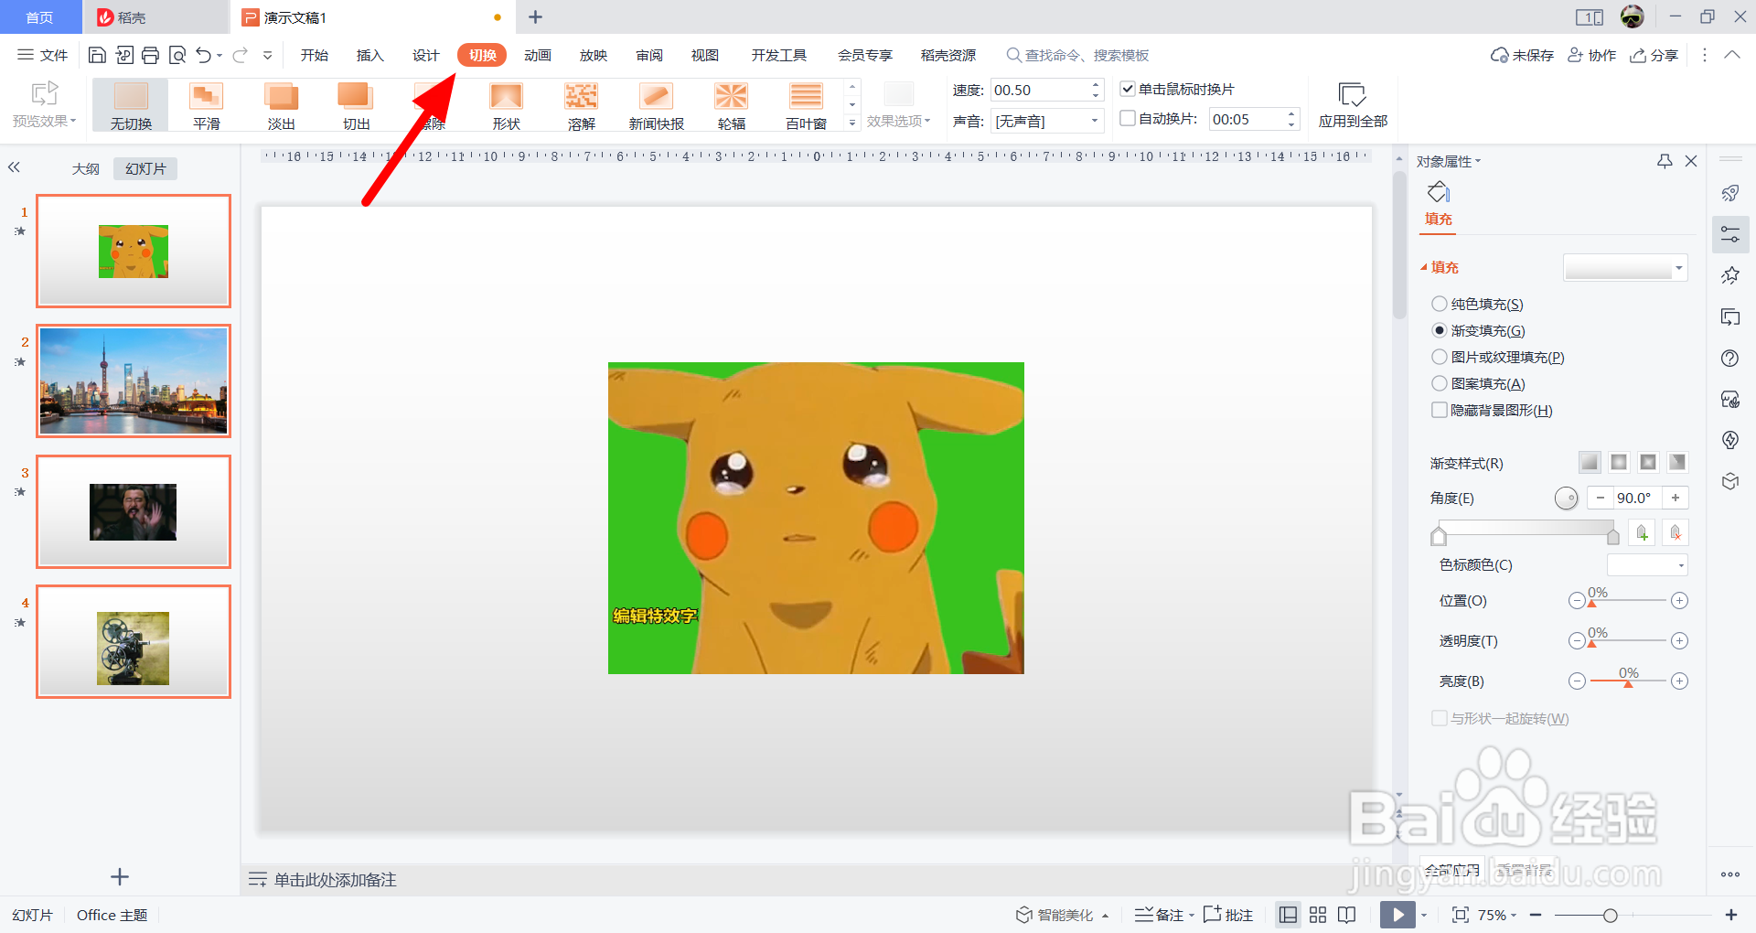Open the 动画 ribbon tab
This screenshot has width=1756, height=933.
click(x=538, y=55)
